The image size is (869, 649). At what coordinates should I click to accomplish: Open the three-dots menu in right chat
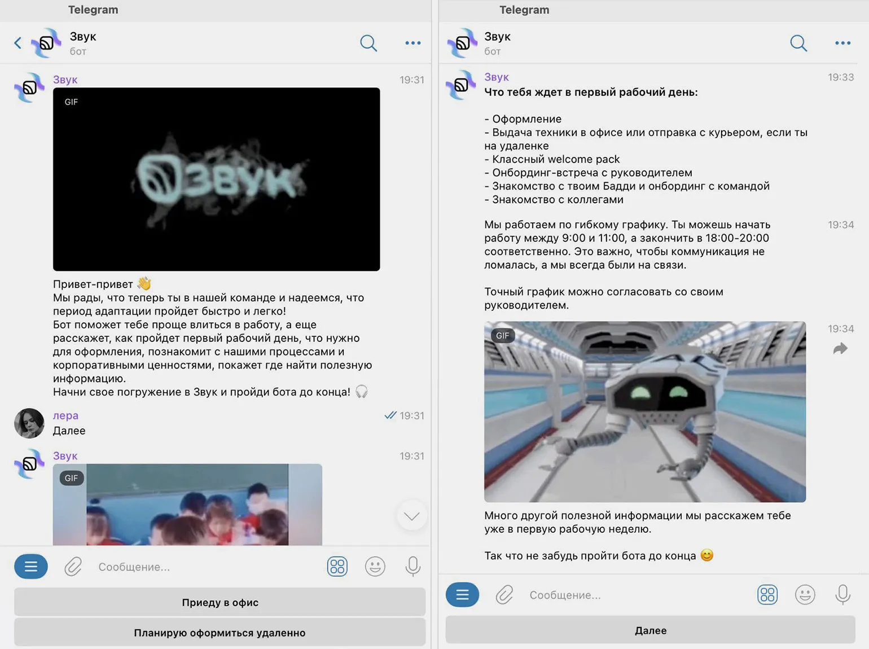pyautogui.click(x=842, y=43)
